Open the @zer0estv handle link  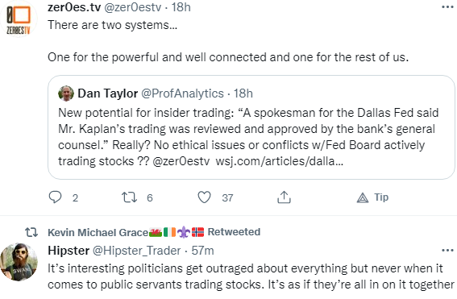point(133,7)
